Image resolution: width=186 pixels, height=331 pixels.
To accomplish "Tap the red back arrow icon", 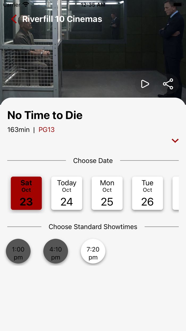I will (x=14, y=19).
